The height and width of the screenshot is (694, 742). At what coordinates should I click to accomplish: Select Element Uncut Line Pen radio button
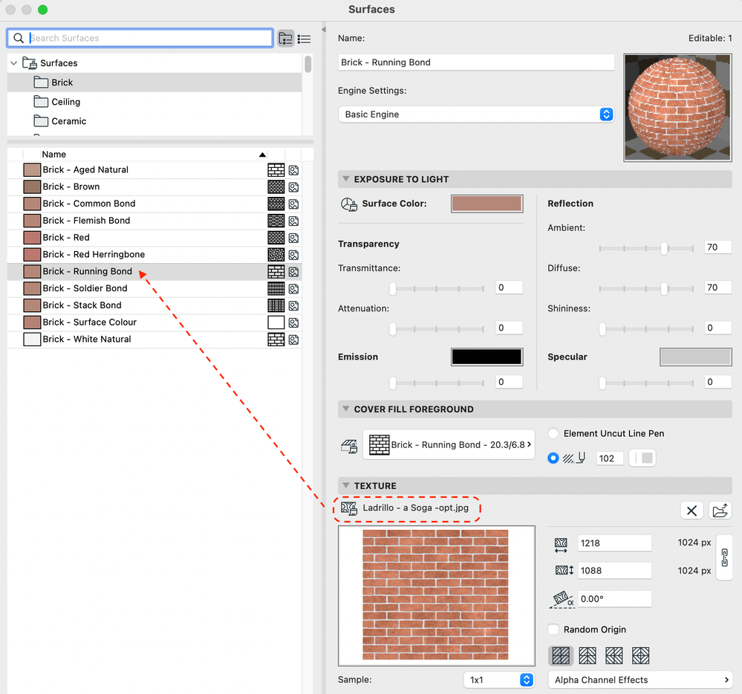click(553, 433)
